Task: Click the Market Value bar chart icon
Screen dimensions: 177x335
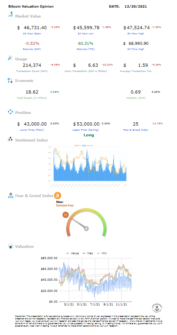Action: click(10, 14)
